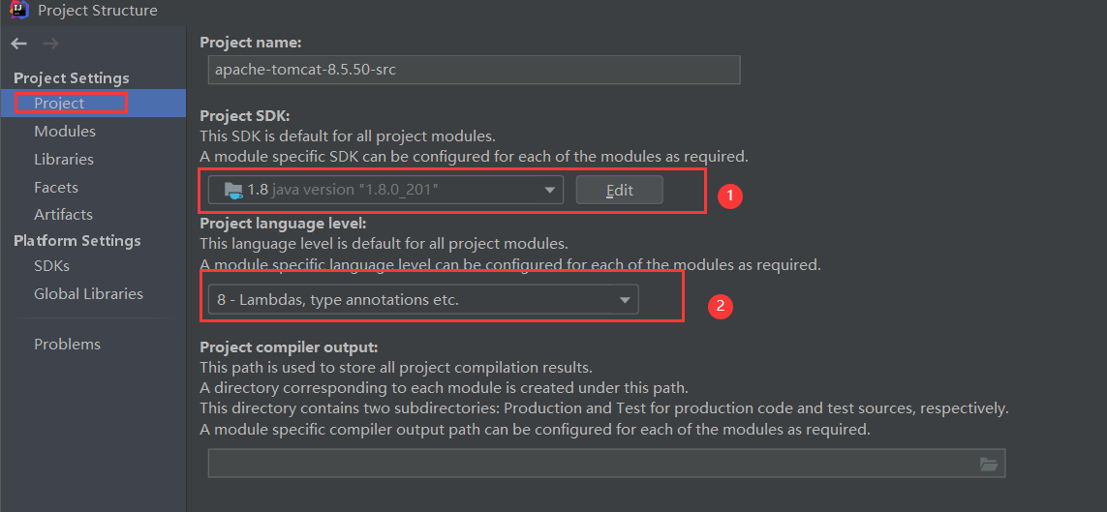
Task: Browse for compiler output folder icon
Action: coord(989,464)
